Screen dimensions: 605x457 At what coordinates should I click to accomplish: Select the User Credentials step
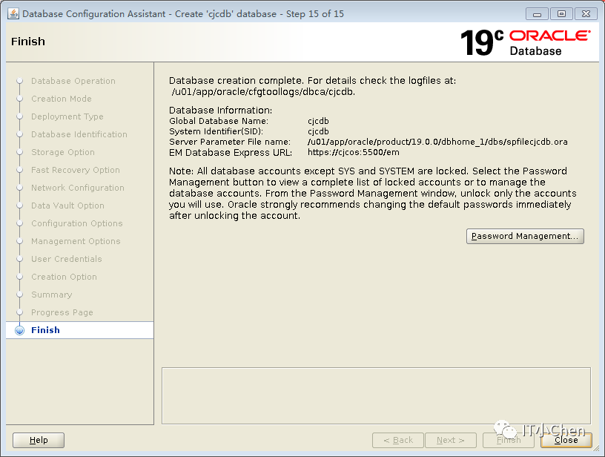coord(67,259)
